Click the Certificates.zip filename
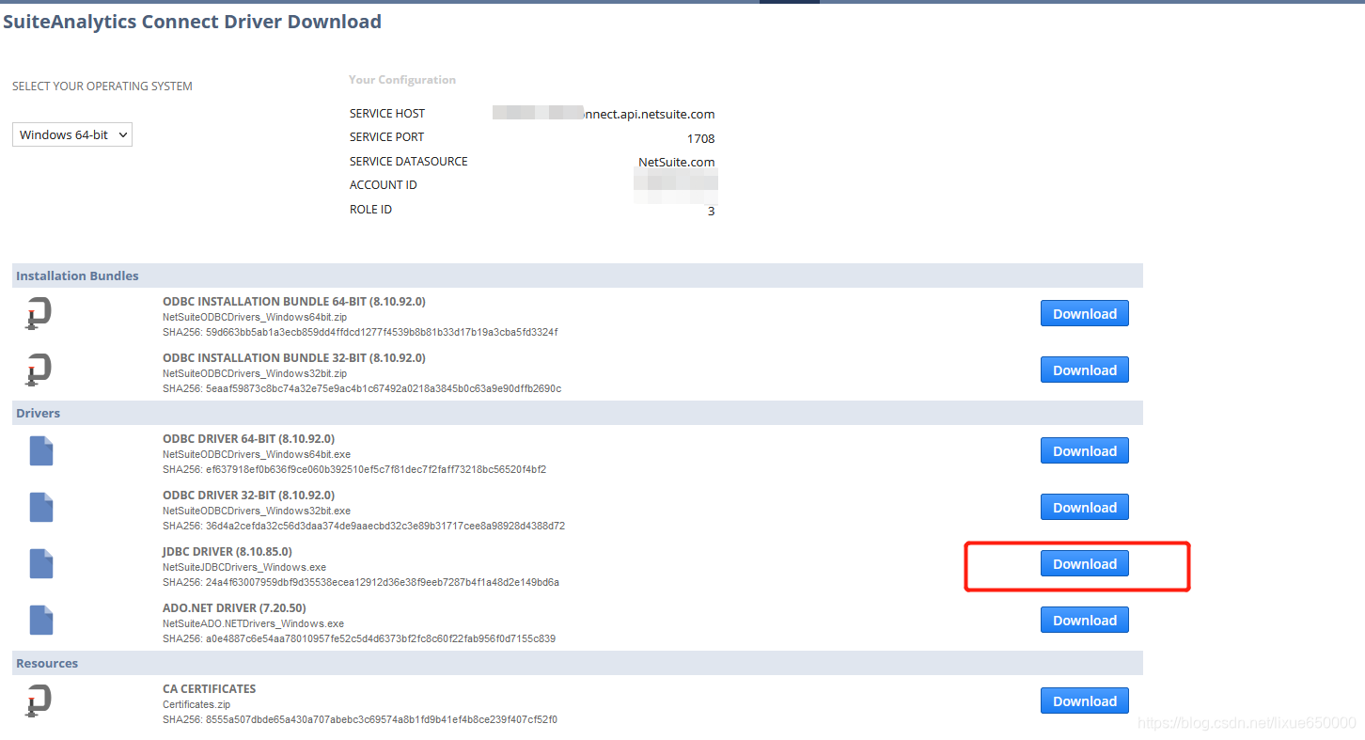1365x740 pixels. click(196, 704)
